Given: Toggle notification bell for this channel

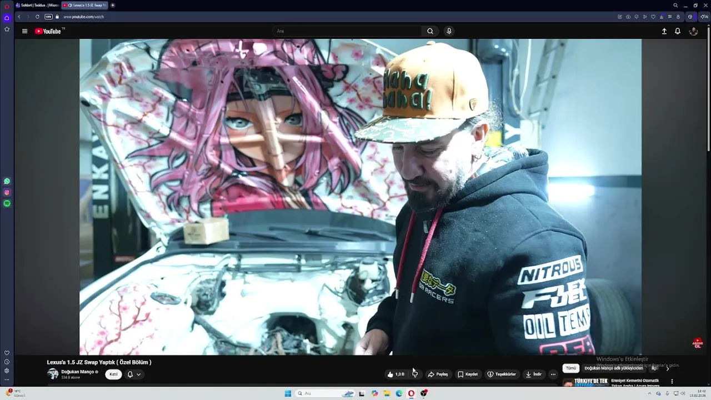Looking at the screenshot, I should click(130, 374).
